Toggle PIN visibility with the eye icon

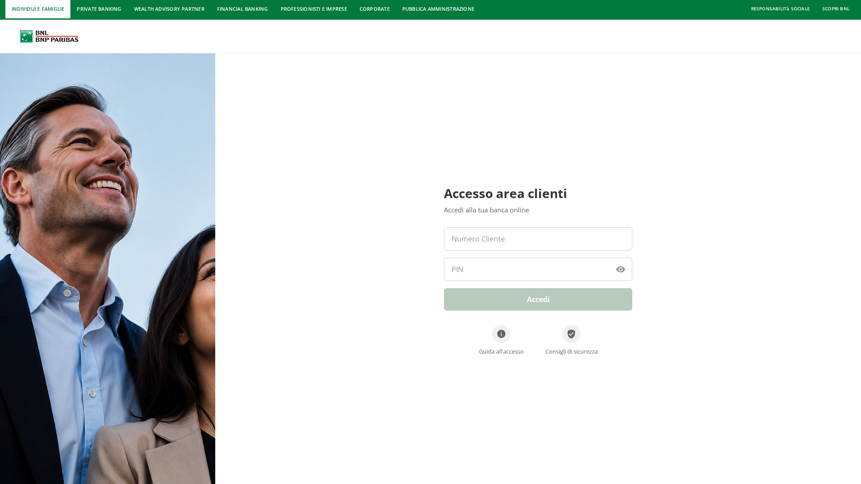coord(621,269)
